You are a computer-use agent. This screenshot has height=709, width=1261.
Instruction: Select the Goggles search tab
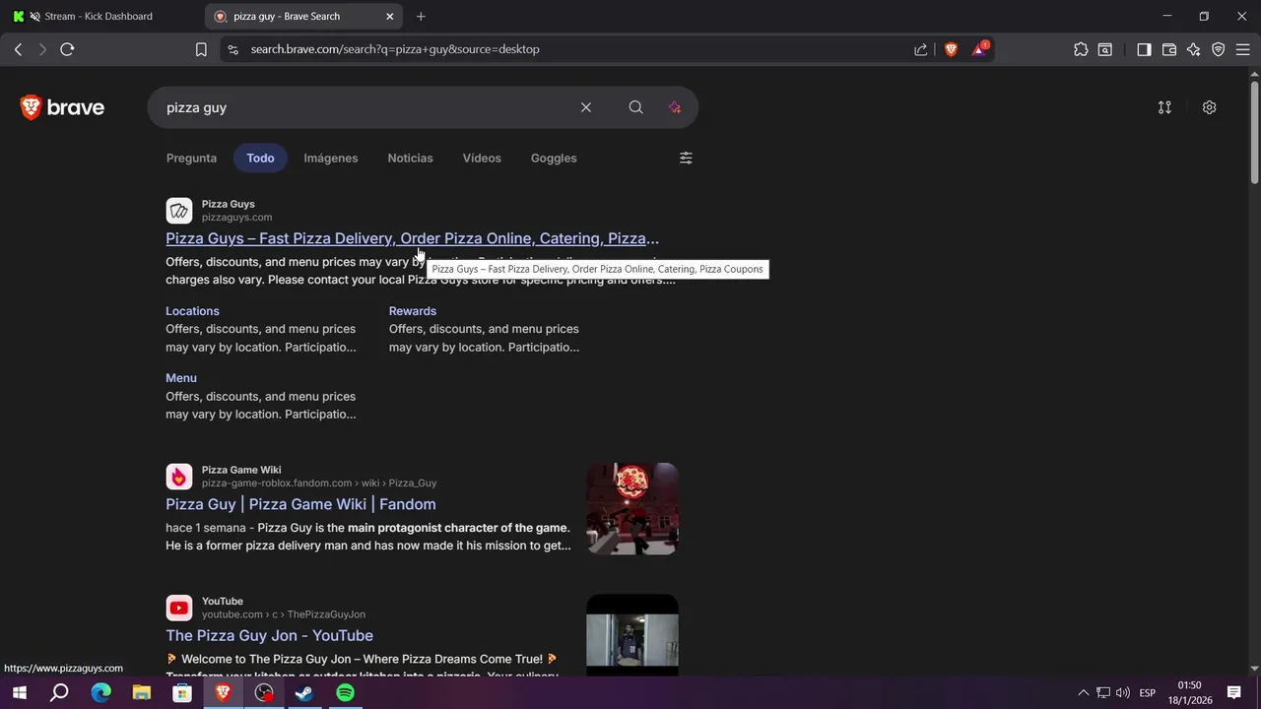[554, 158]
